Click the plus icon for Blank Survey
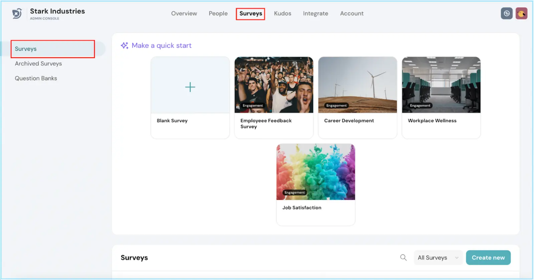The image size is (534, 280). [x=190, y=87]
